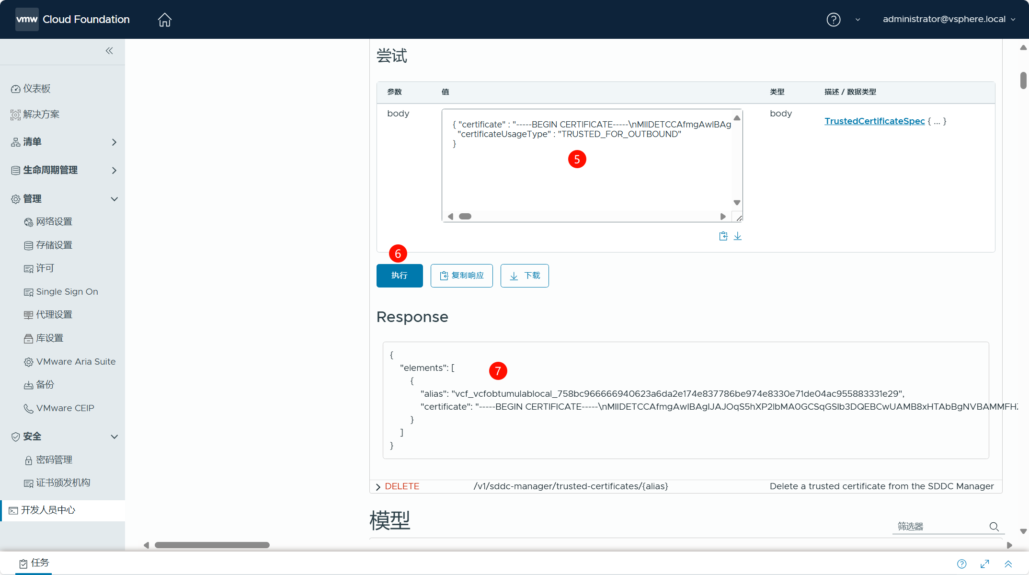1029x575 pixels.
Task: Open TrustedCertificateSpec link
Action: pyautogui.click(x=874, y=121)
